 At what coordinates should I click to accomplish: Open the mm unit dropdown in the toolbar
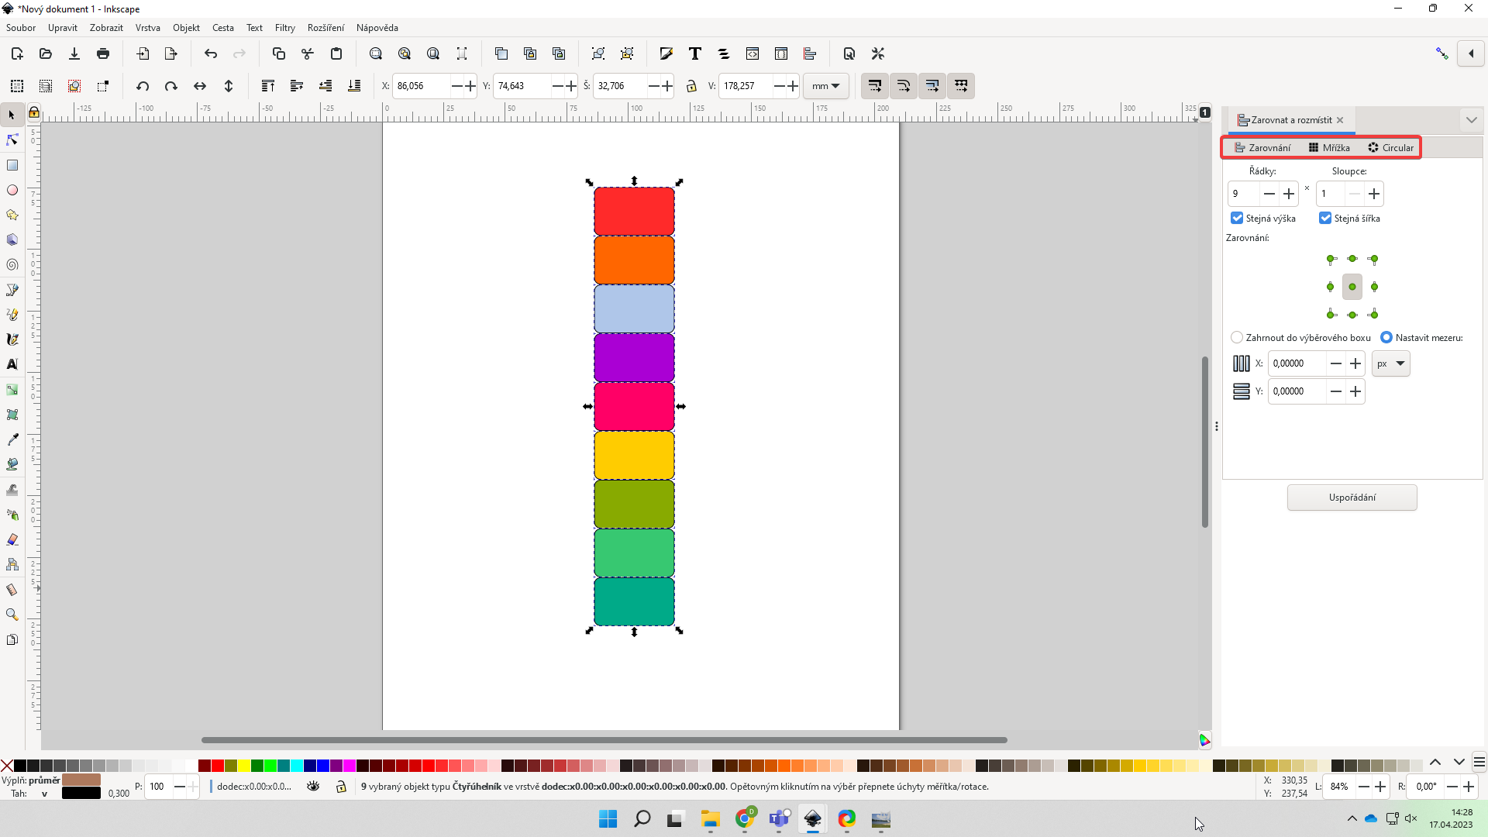coord(826,86)
